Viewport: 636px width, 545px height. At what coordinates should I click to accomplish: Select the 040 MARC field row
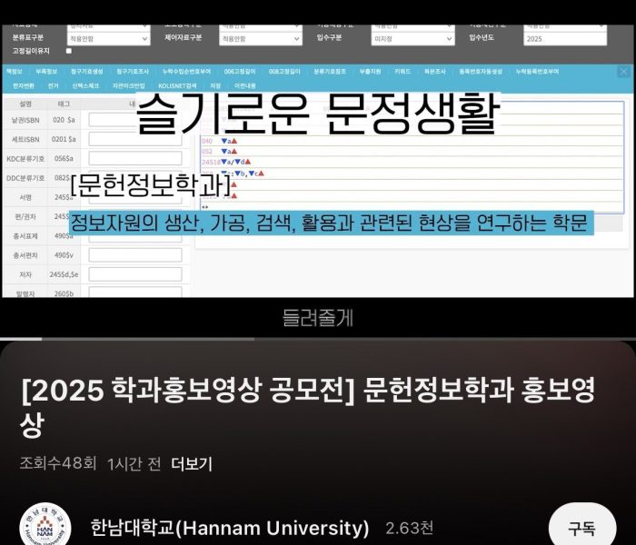[412, 141]
